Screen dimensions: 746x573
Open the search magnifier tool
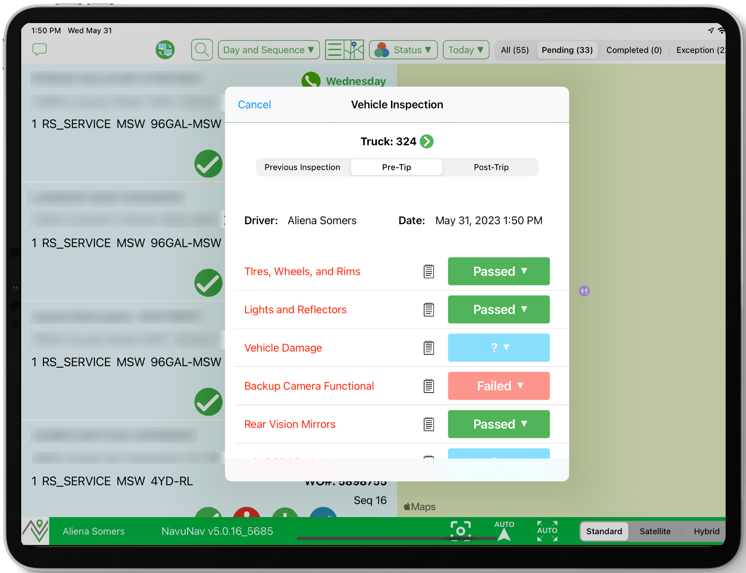[x=202, y=49]
